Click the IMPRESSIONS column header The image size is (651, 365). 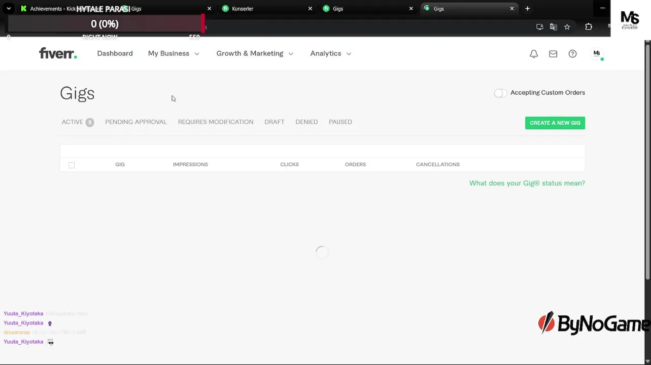190,164
